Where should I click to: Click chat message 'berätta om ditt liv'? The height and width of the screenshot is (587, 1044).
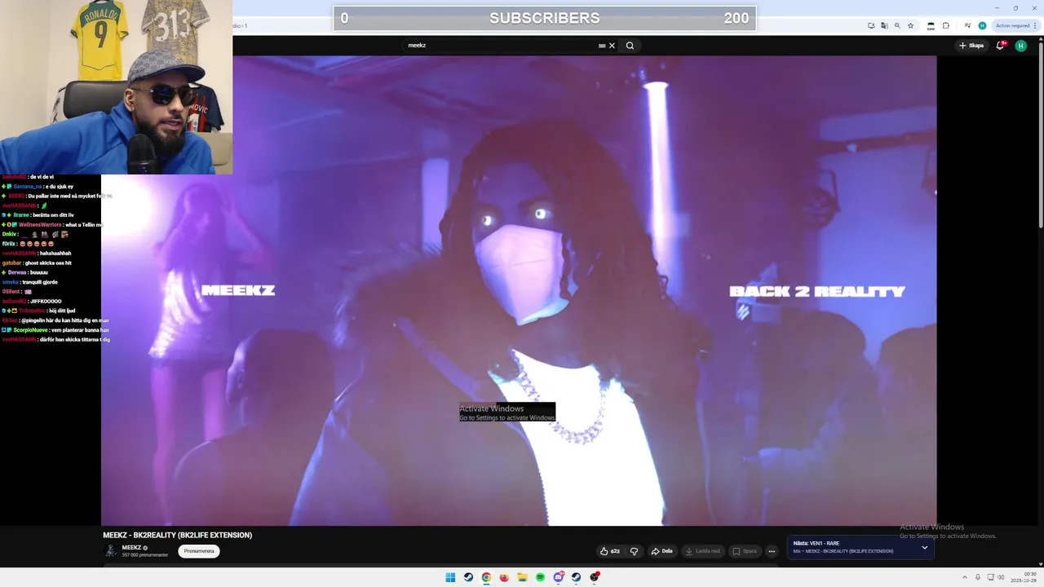tap(53, 215)
